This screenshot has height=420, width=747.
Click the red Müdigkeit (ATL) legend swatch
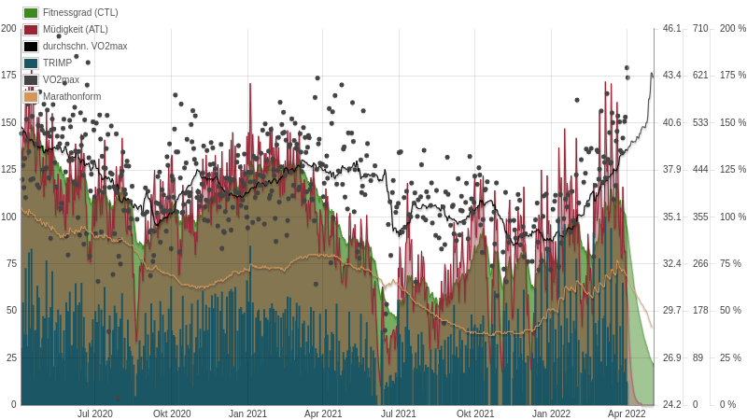point(31,30)
